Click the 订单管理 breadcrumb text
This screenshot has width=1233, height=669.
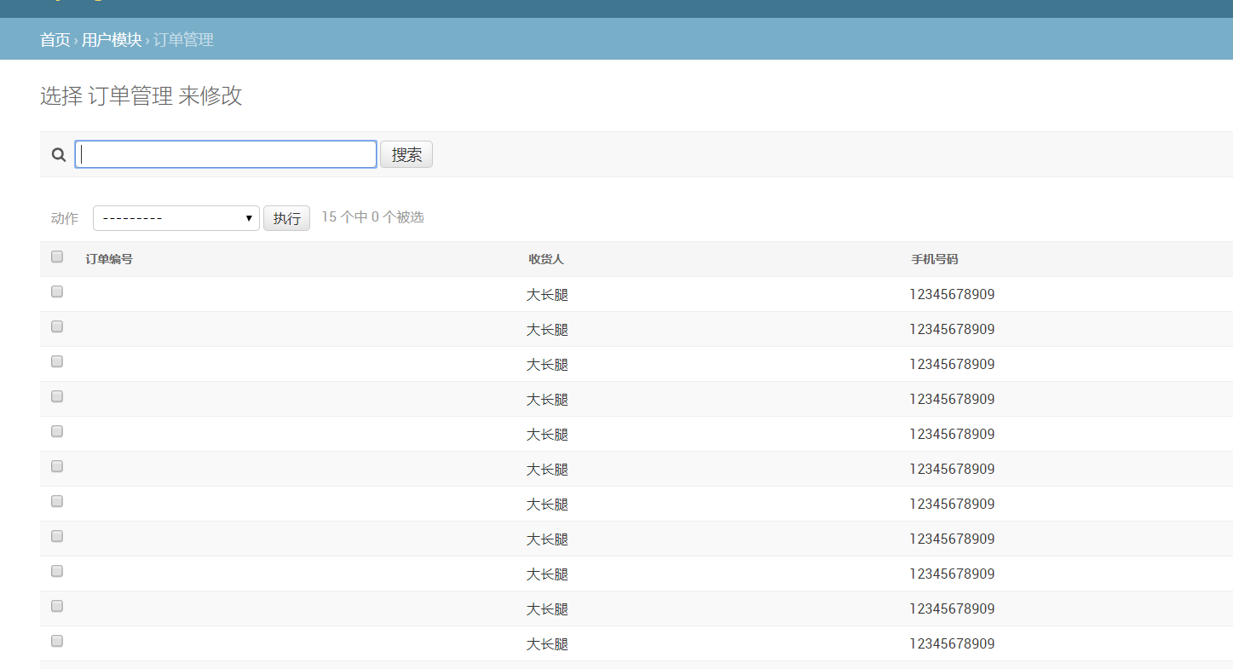(x=183, y=40)
